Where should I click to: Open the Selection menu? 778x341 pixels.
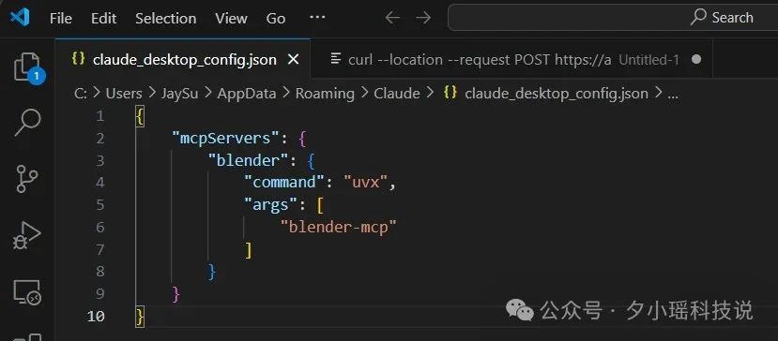(166, 19)
